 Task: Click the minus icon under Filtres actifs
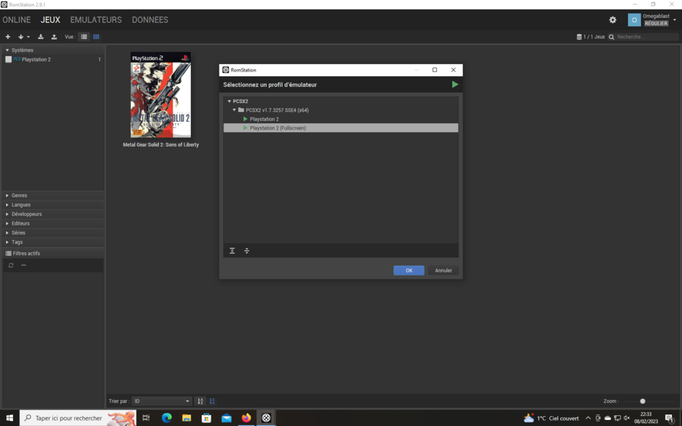[24, 265]
